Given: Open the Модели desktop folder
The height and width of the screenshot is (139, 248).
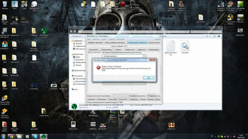Looking at the screenshot, I should point(34,32).
